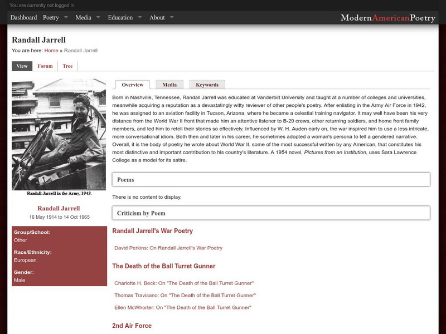The height and width of the screenshot is (334, 446).
Task: Select the Tree tab
Action: pyautogui.click(x=67, y=66)
